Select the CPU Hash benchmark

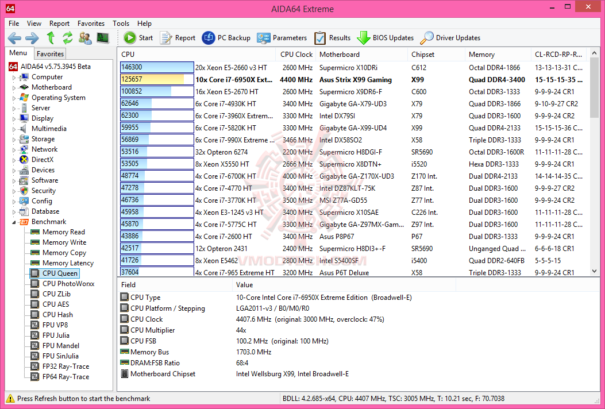pyautogui.click(x=52, y=315)
